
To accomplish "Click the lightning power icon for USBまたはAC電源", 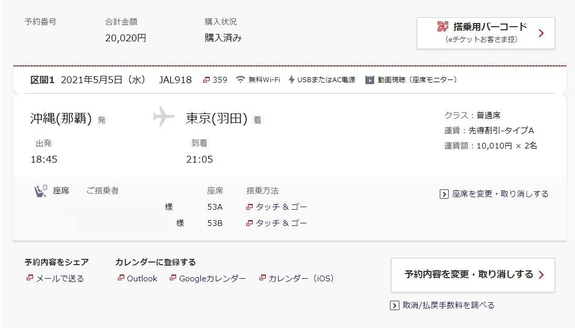I will tap(291, 79).
